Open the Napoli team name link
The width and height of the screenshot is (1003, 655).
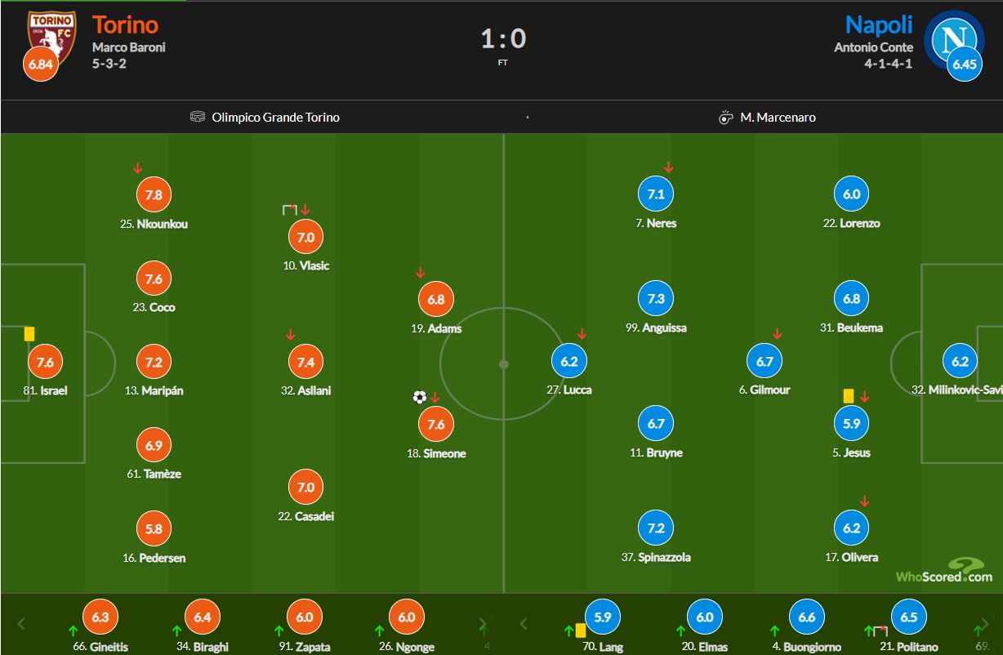878,25
